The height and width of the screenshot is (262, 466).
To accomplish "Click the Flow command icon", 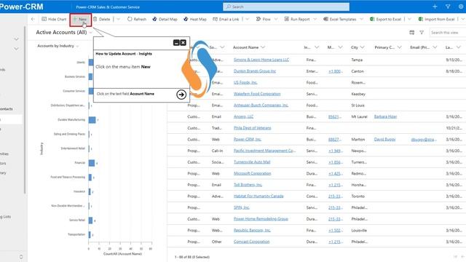I will click(258, 20).
